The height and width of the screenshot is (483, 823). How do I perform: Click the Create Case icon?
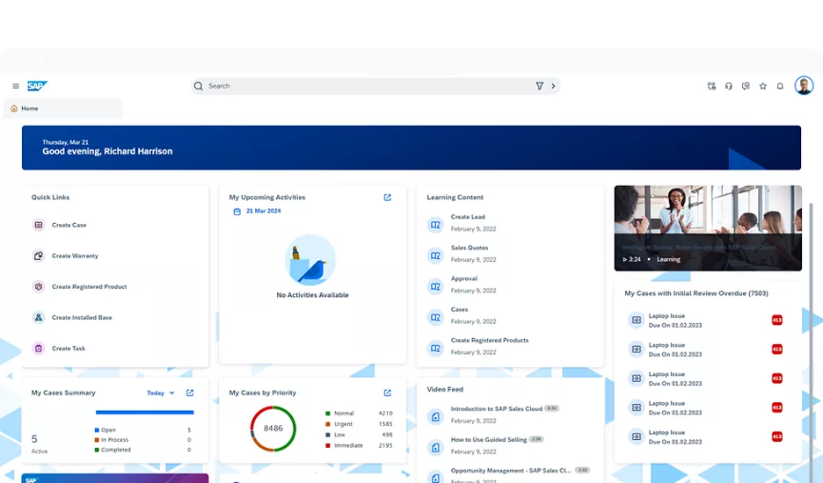point(39,225)
